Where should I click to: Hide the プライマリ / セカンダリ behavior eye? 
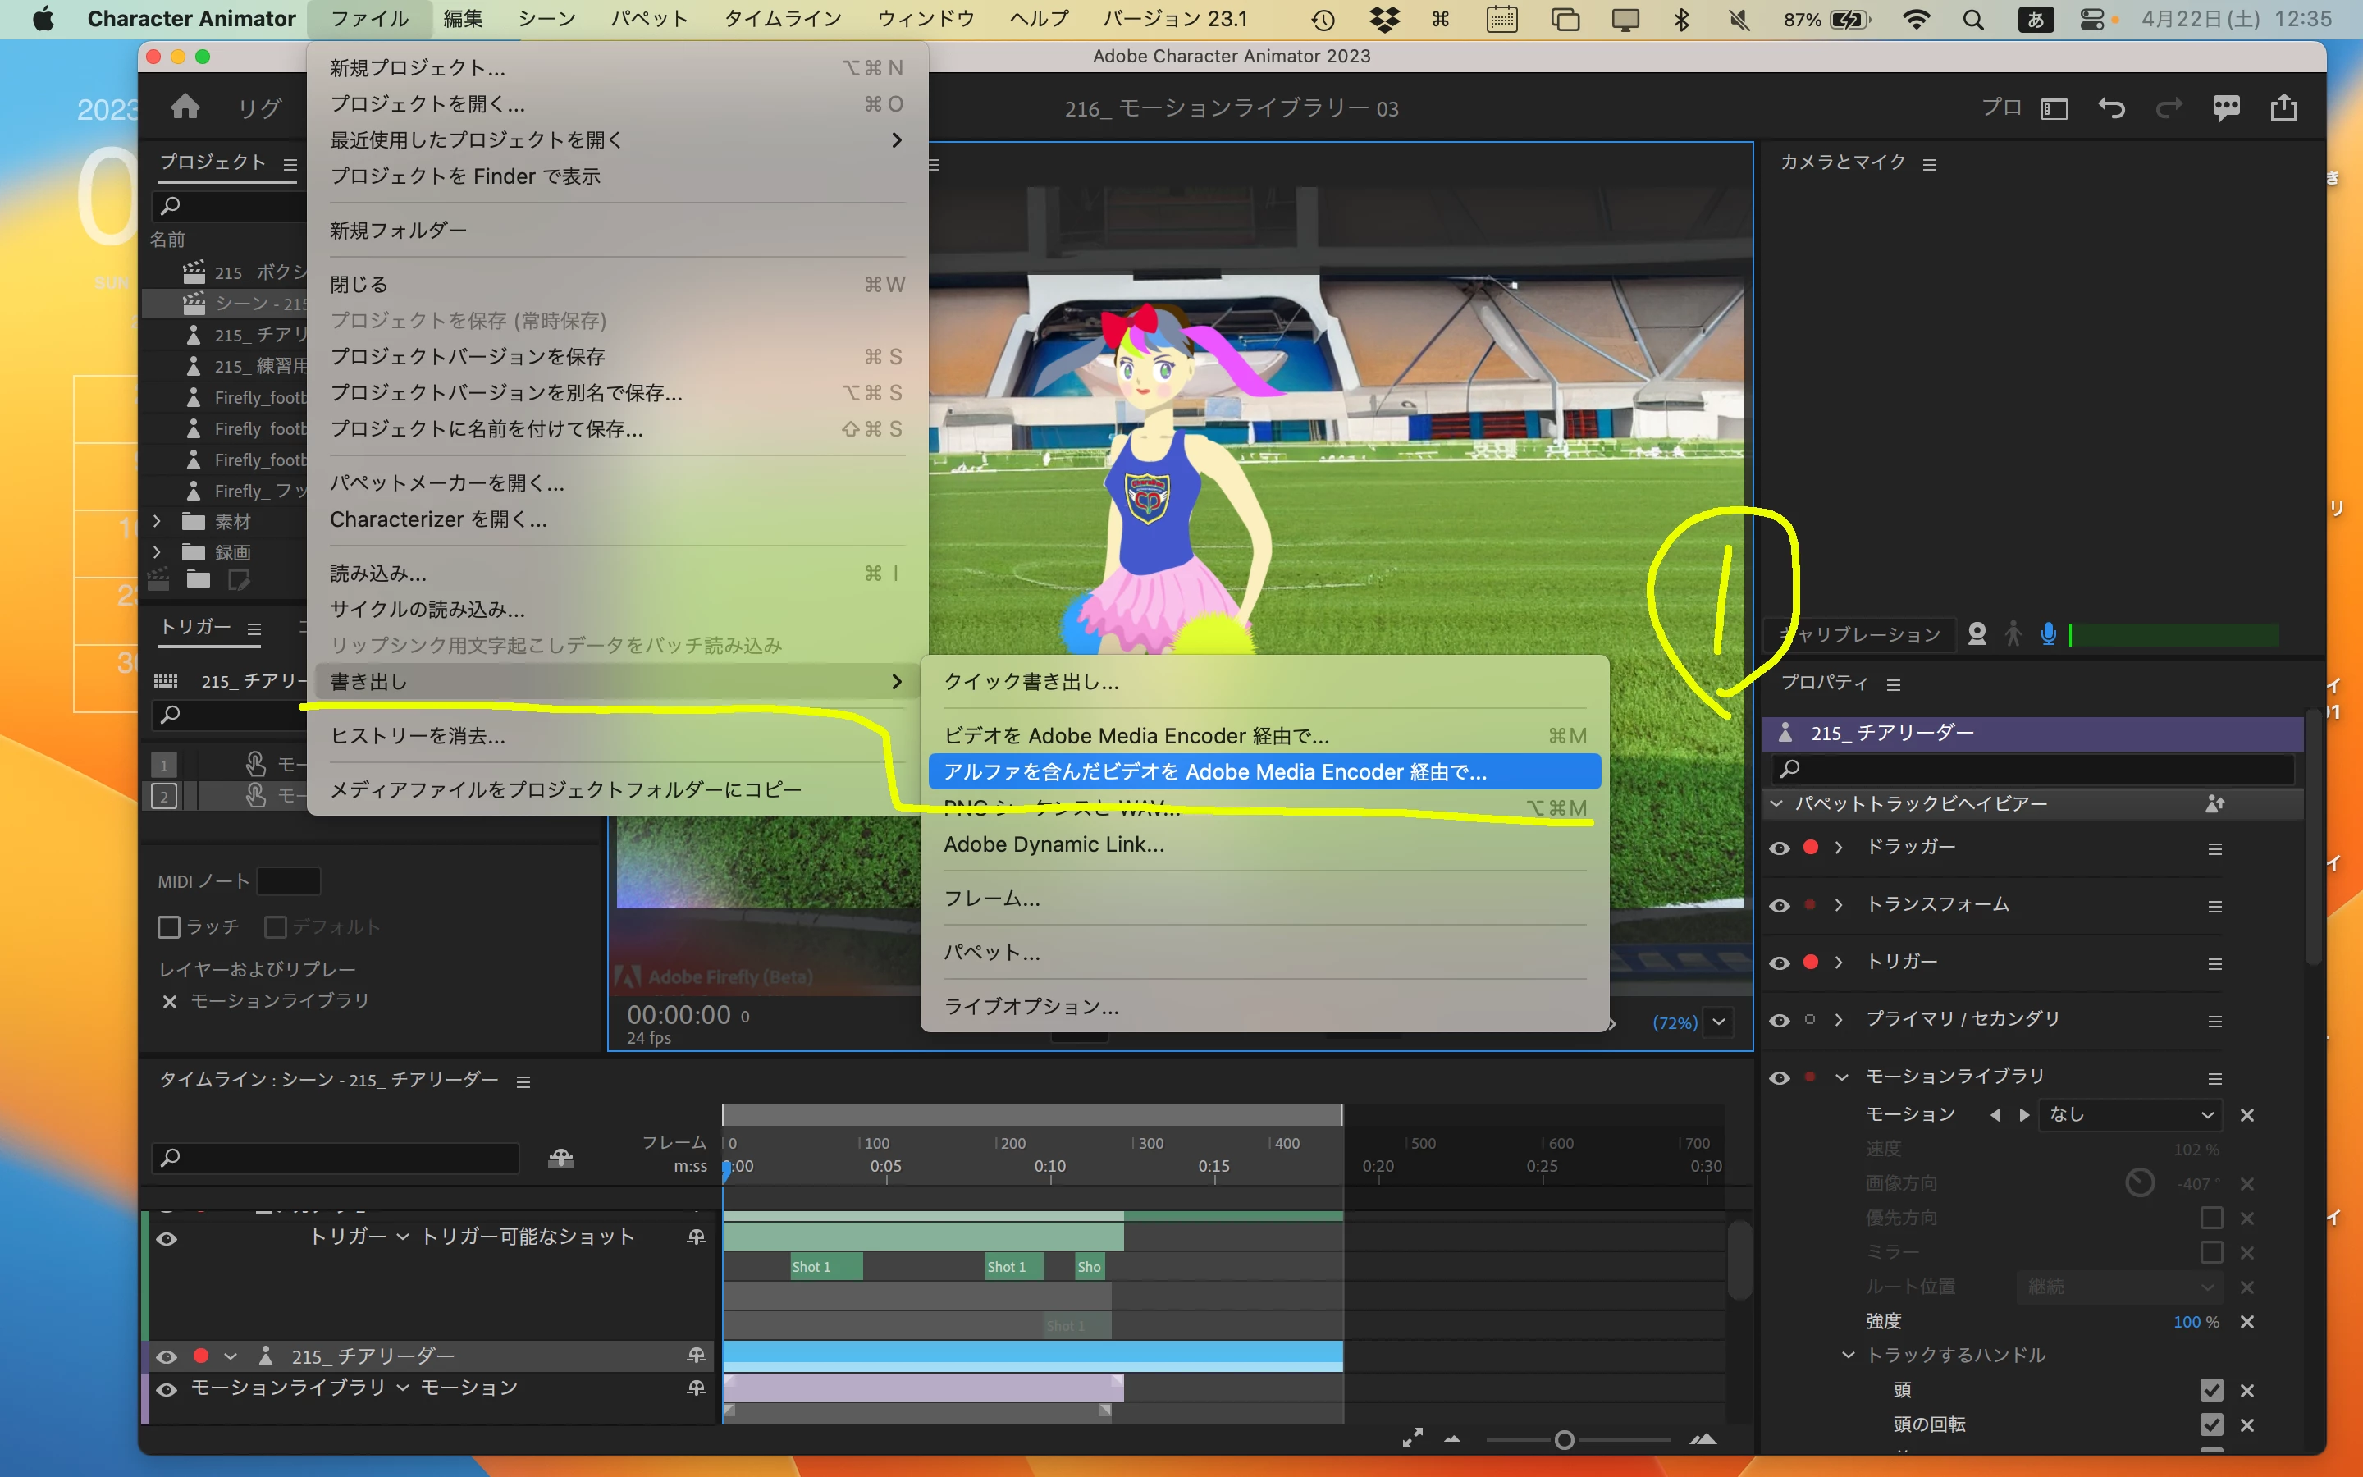[1779, 1021]
